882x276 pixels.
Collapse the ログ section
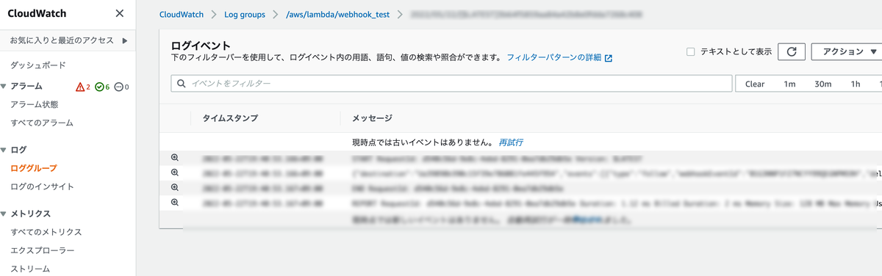4,150
